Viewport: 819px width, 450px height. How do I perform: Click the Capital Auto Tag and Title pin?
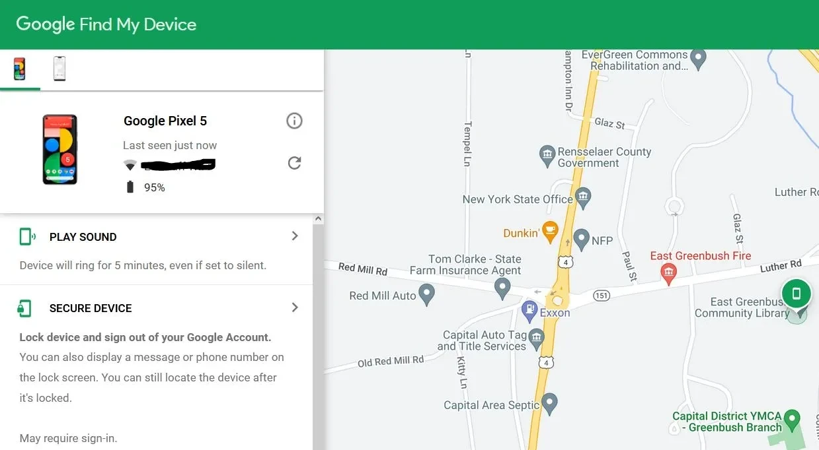(x=536, y=340)
